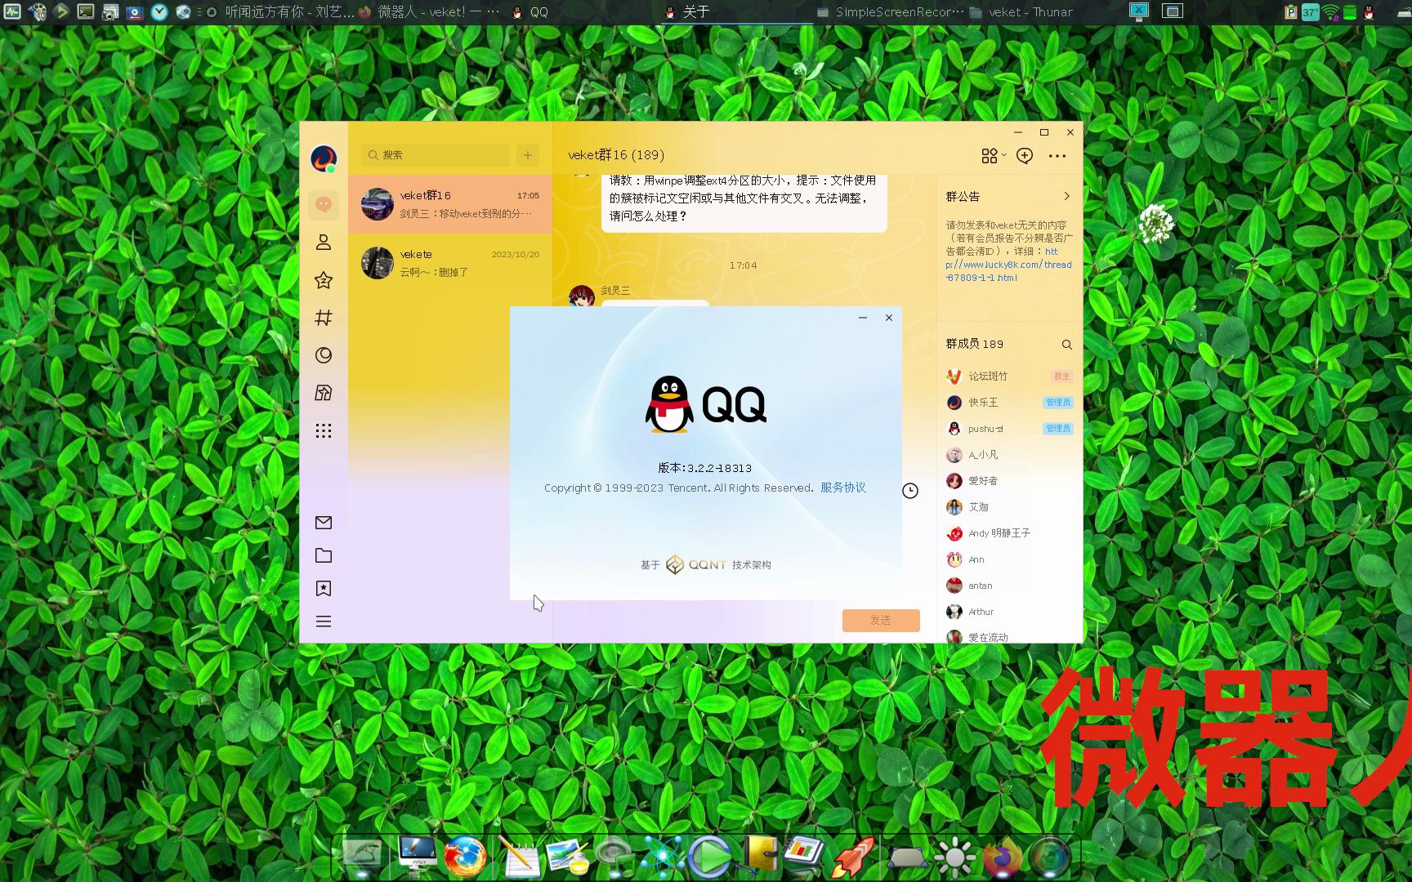Click the plus add button beside search
The image size is (1412, 882).
tap(528, 155)
